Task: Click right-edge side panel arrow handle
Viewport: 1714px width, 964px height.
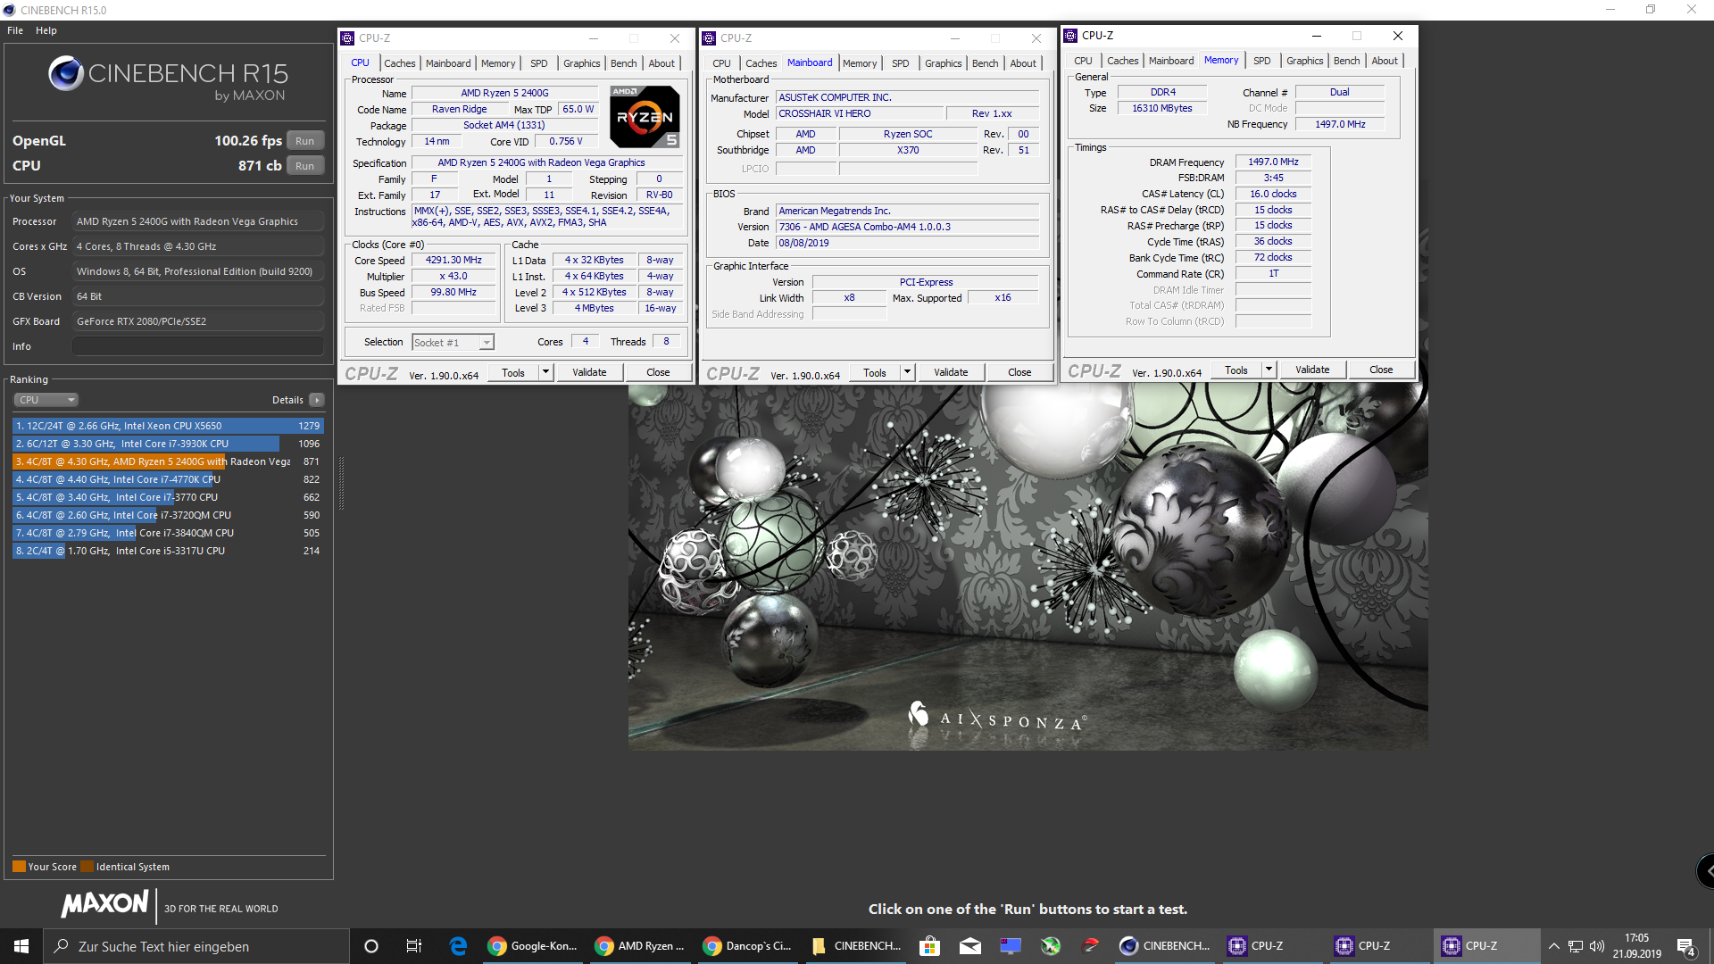Action: pos(1705,870)
